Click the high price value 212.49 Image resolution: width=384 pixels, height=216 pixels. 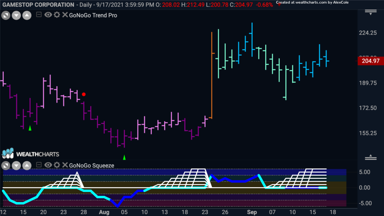(196, 4)
